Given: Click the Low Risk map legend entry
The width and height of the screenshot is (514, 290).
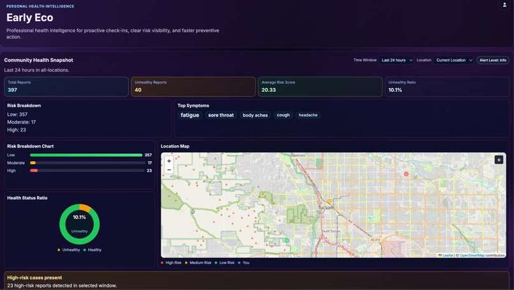Looking at the screenshot, I should tap(224, 263).
